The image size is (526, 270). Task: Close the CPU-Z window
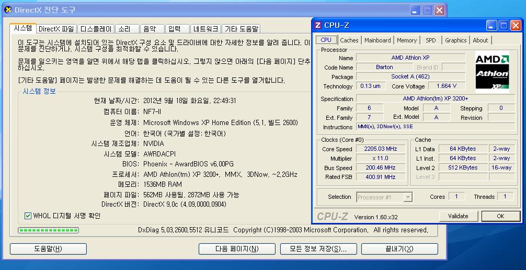(516, 26)
